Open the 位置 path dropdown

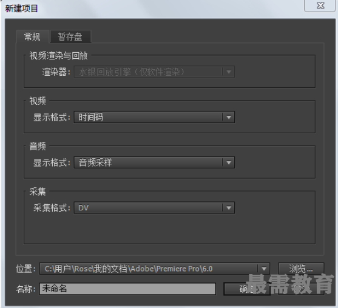click(154, 269)
